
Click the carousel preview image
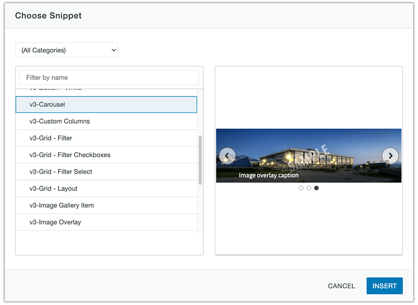(309, 156)
